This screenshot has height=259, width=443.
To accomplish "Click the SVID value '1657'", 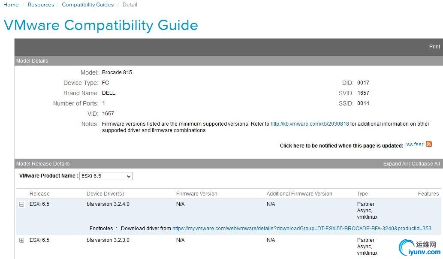I will pyautogui.click(x=363, y=93).
